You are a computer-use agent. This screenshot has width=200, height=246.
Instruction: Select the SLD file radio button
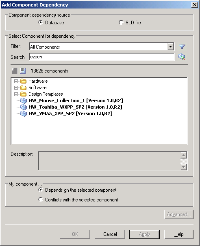(121, 22)
